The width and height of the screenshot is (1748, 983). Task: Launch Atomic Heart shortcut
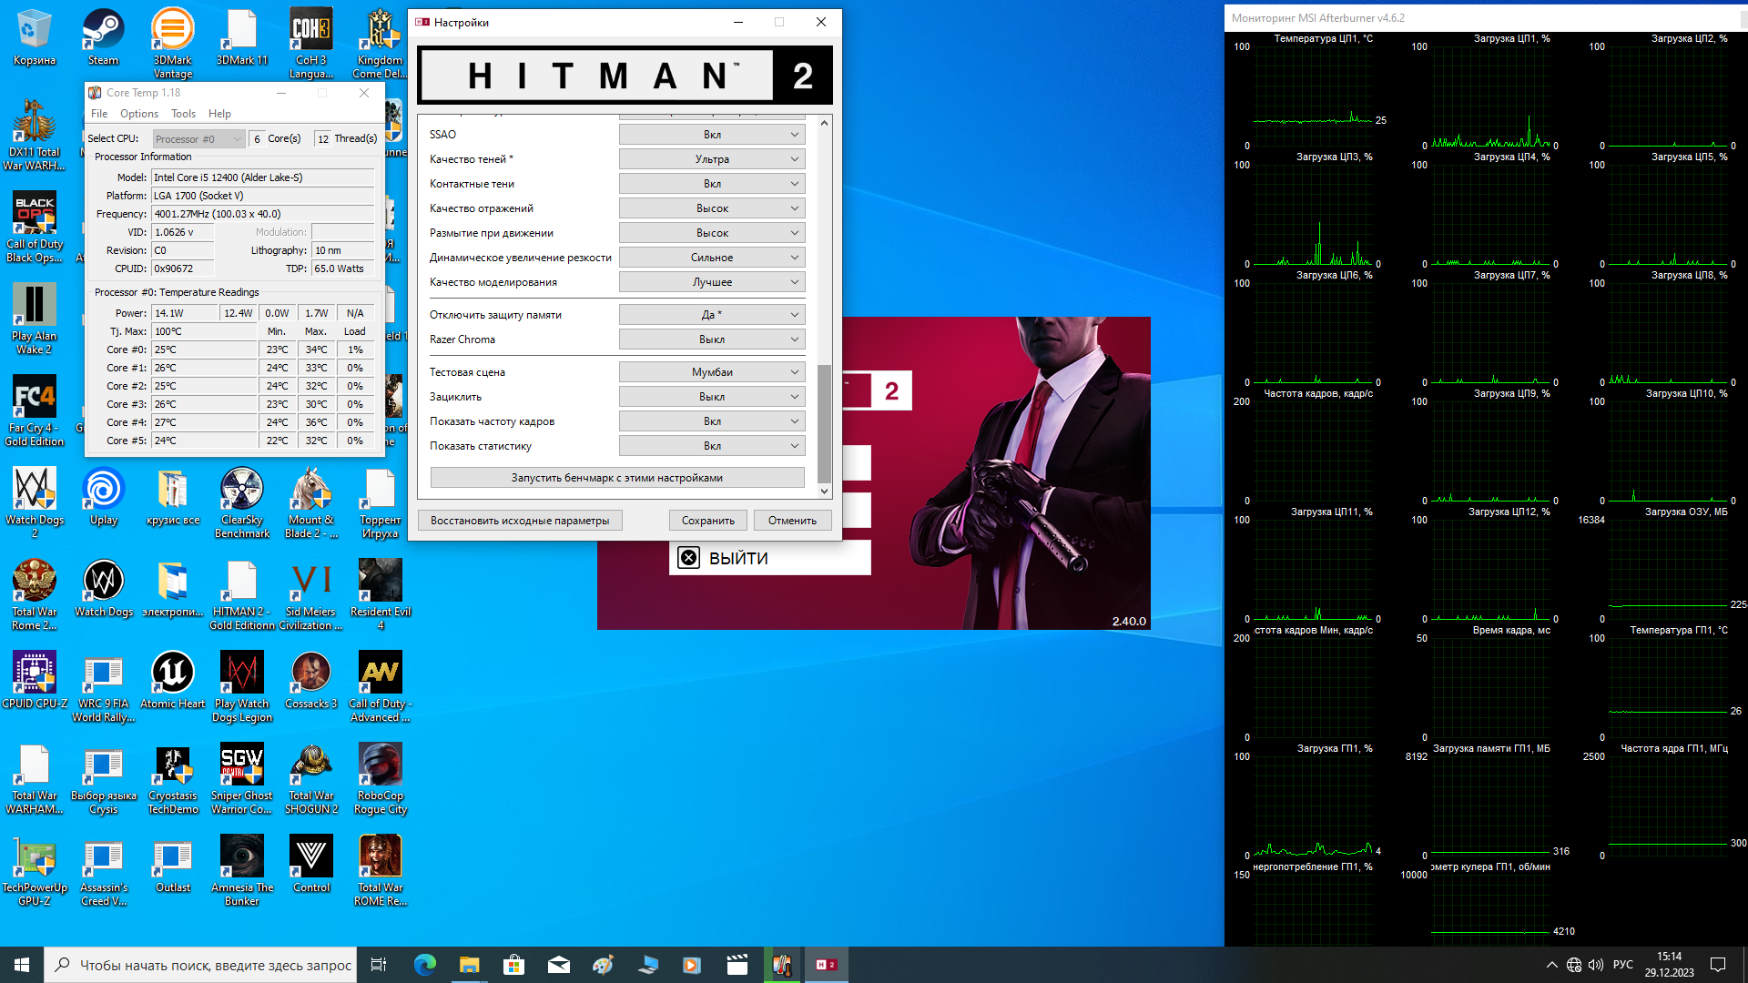point(172,680)
